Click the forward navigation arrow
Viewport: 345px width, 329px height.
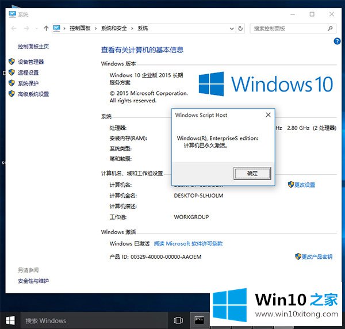(26, 28)
